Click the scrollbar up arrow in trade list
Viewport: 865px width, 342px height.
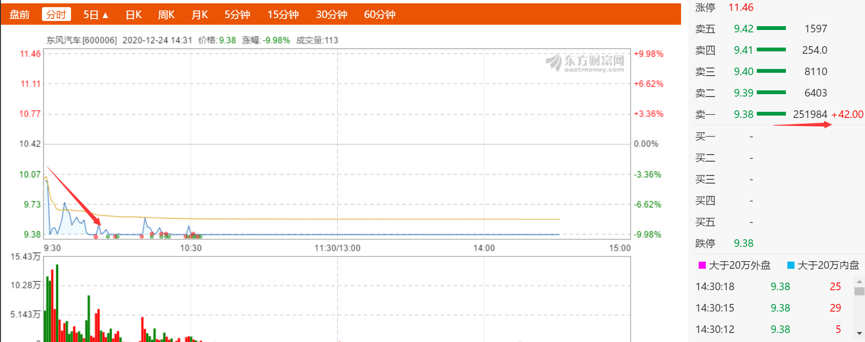[x=859, y=282]
